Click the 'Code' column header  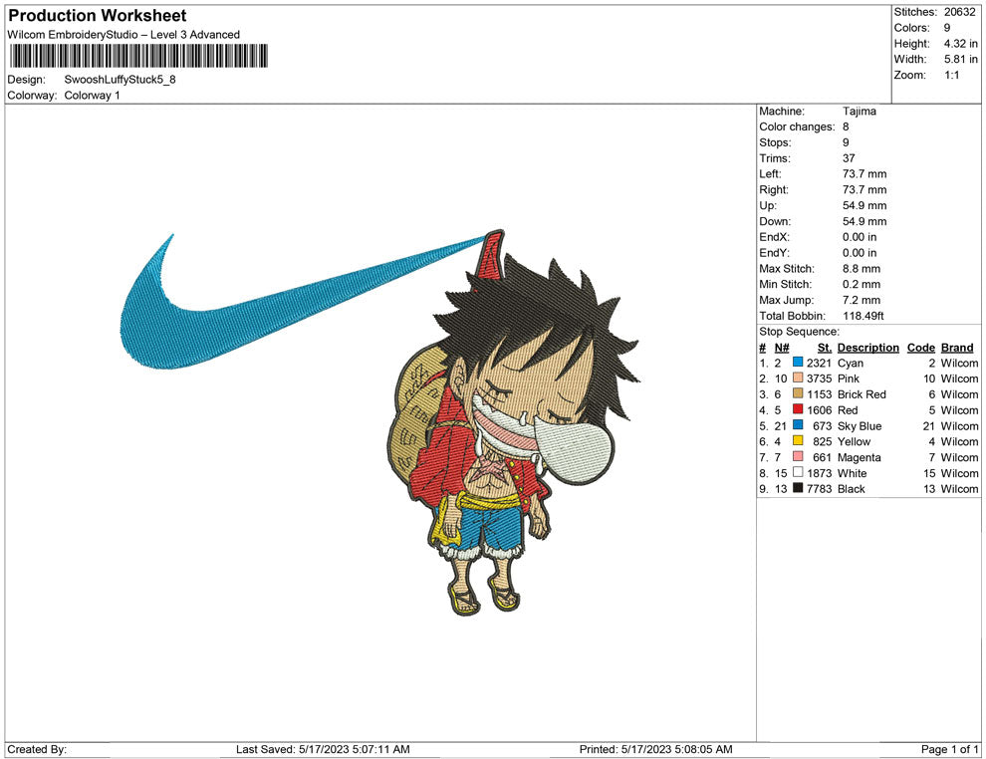tap(920, 347)
